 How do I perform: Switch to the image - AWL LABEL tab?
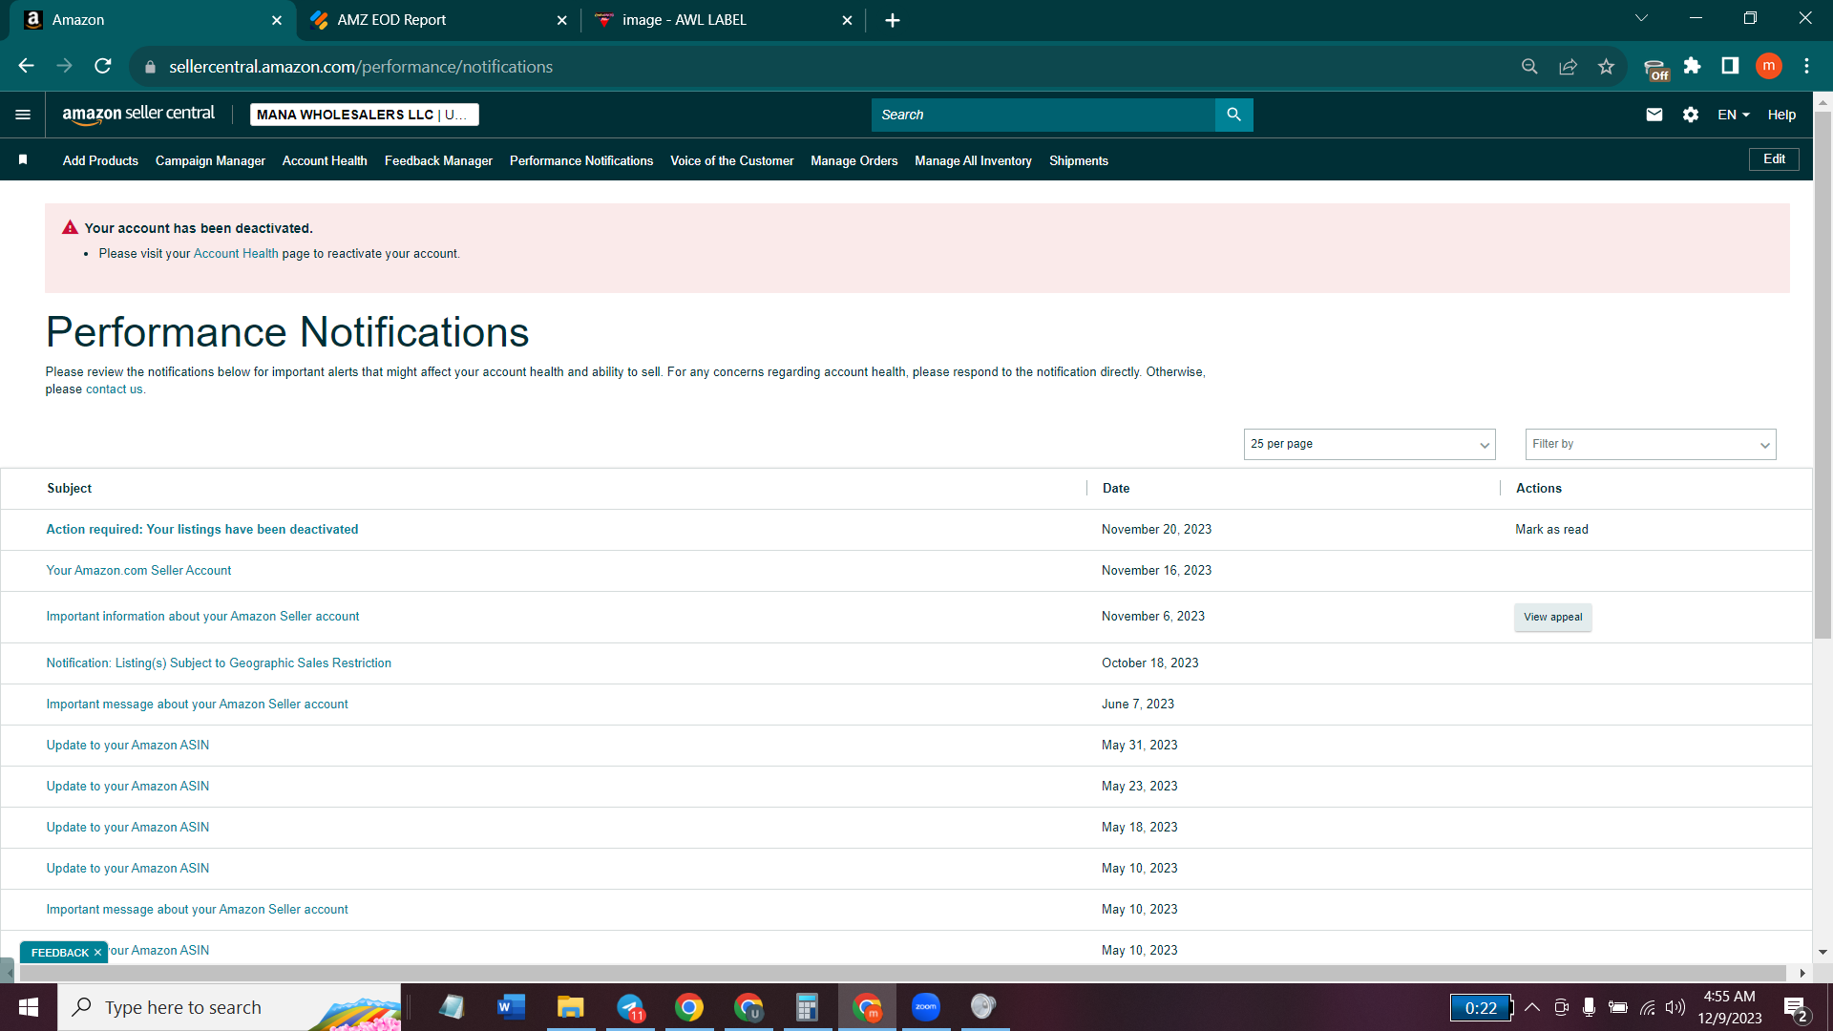point(724,20)
